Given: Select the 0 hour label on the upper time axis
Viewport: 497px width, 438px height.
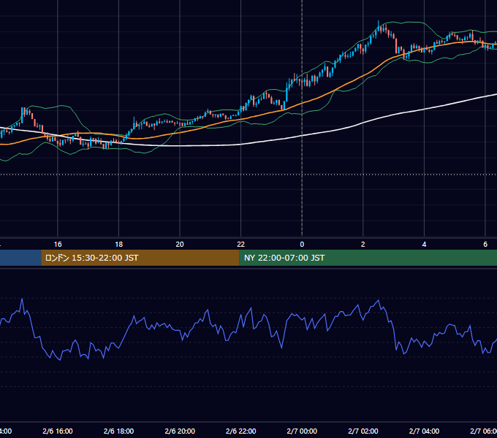Looking at the screenshot, I should [x=302, y=245].
